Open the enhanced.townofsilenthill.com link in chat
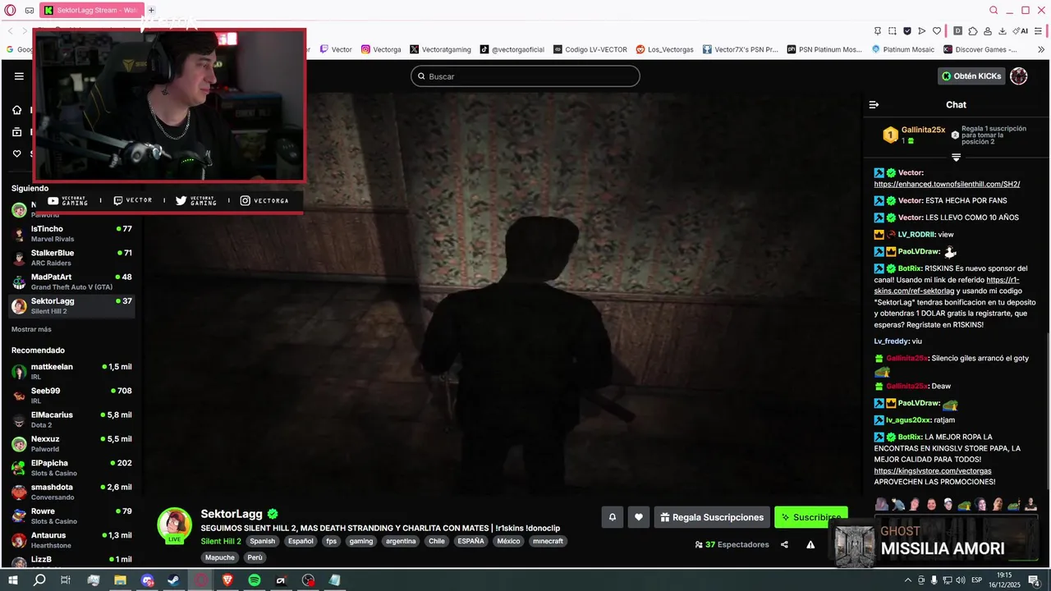Viewport: 1051px width, 591px height. [x=947, y=184]
